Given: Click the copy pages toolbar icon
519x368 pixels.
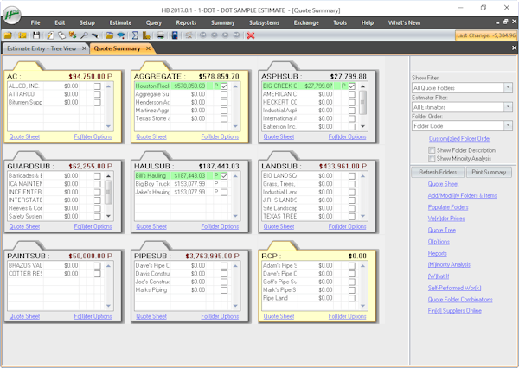Looking at the screenshot, I should [x=61, y=35].
